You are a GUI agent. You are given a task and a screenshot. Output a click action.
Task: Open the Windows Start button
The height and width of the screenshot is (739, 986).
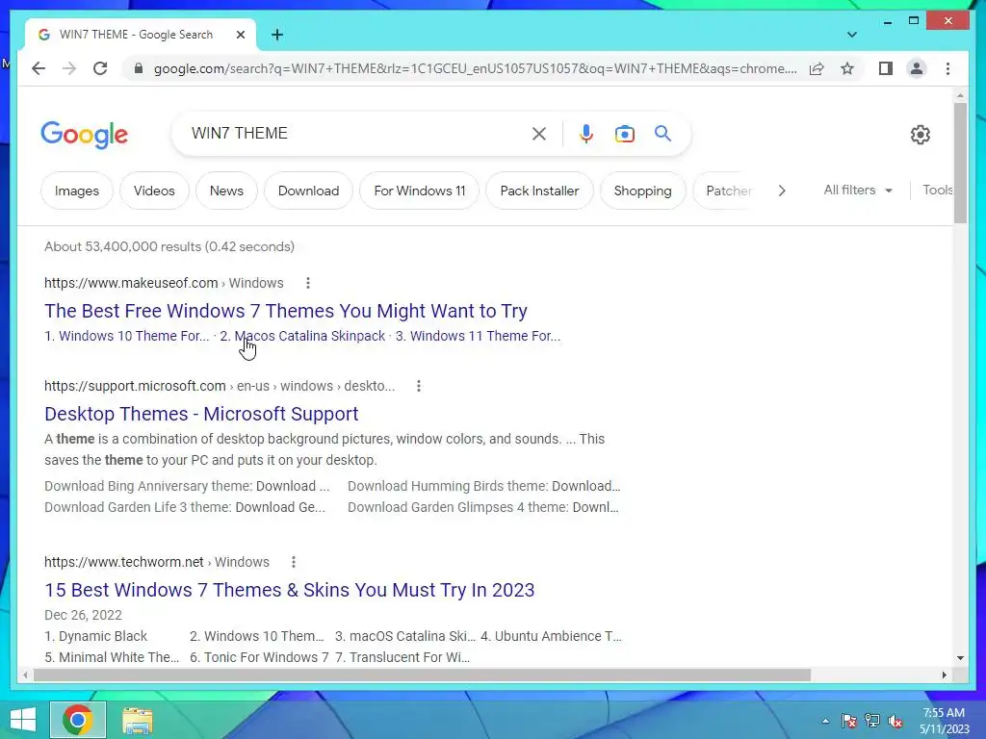tap(23, 720)
